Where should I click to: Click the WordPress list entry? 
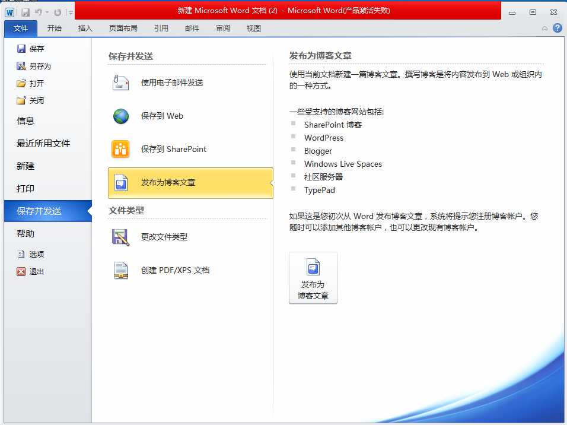point(324,138)
